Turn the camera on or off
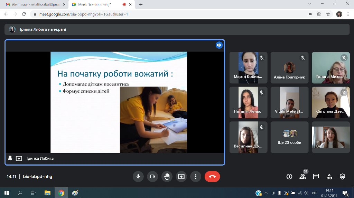Image resolution: width=354 pixels, height=198 pixels. click(152, 177)
